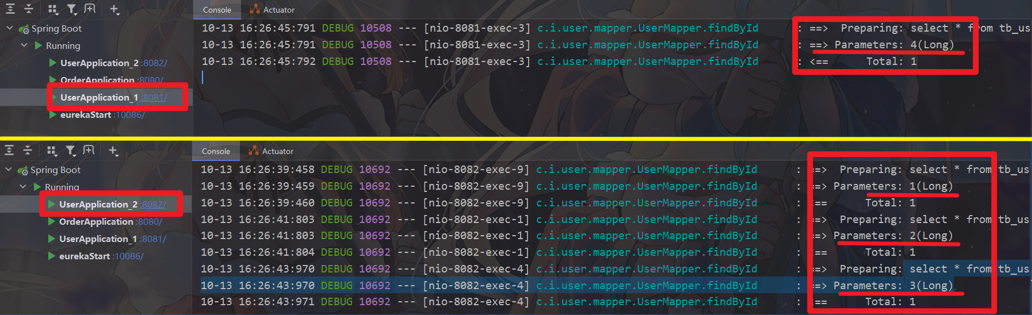Viewport: 1032px width, 315px height.
Task: Open highlighted :8082/ link in bottom tree
Action: click(x=153, y=205)
